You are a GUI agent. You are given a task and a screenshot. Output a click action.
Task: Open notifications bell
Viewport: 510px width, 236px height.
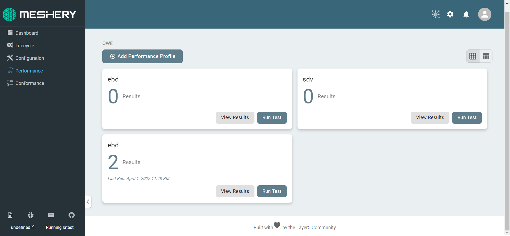coord(466,14)
